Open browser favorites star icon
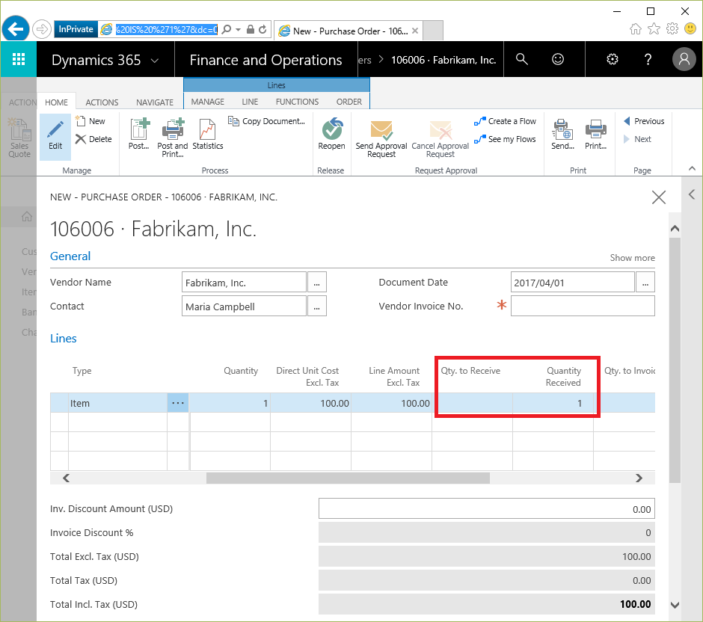The image size is (703, 622). click(654, 29)
